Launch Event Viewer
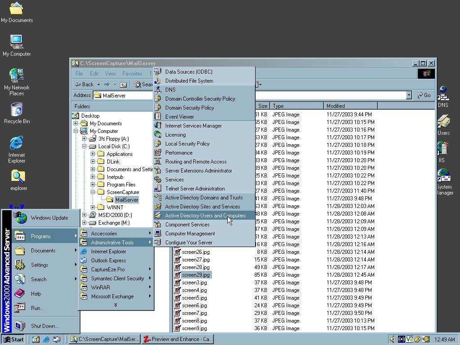460x345 pixels. pyautogui.click(x=204, y=116)
